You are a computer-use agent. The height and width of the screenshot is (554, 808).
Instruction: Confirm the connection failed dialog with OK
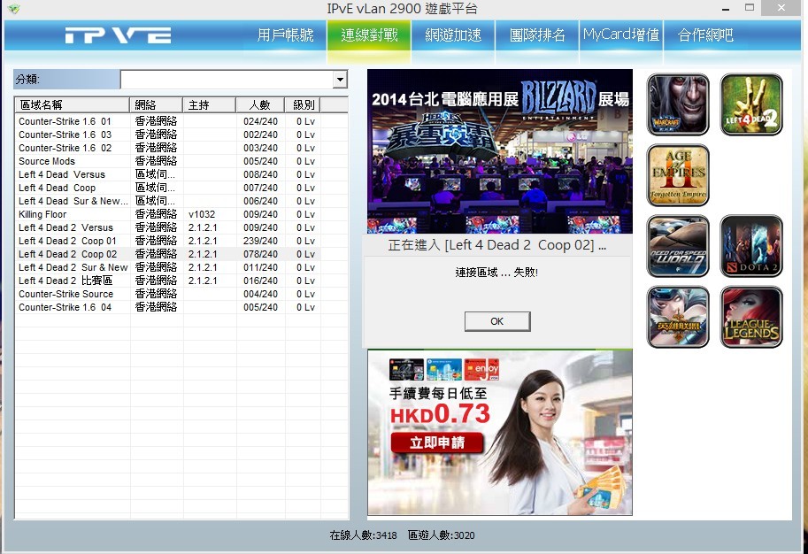click(x=497, y=321)
